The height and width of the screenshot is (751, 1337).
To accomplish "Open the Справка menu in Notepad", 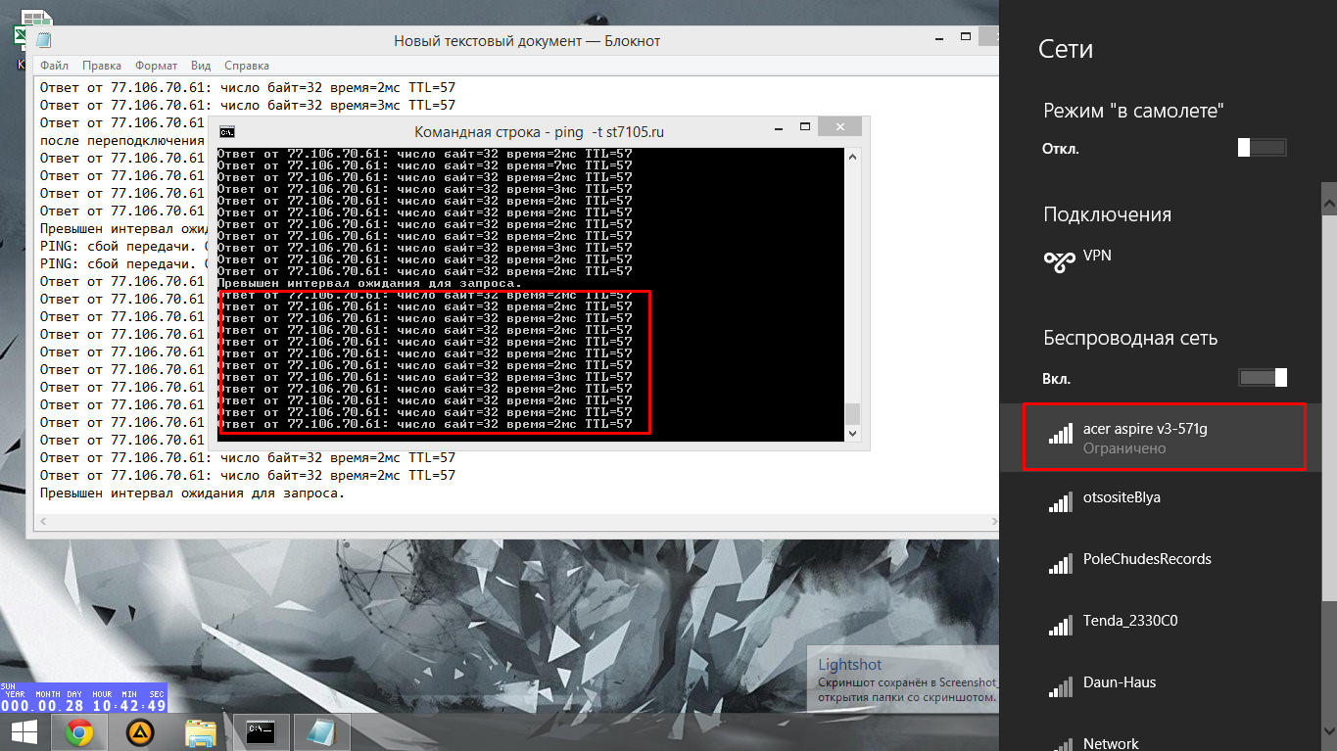I will [x=247, y=66].
